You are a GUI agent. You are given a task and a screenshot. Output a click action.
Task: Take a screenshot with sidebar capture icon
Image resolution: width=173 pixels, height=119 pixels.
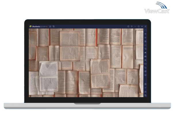tap(145, 60)
